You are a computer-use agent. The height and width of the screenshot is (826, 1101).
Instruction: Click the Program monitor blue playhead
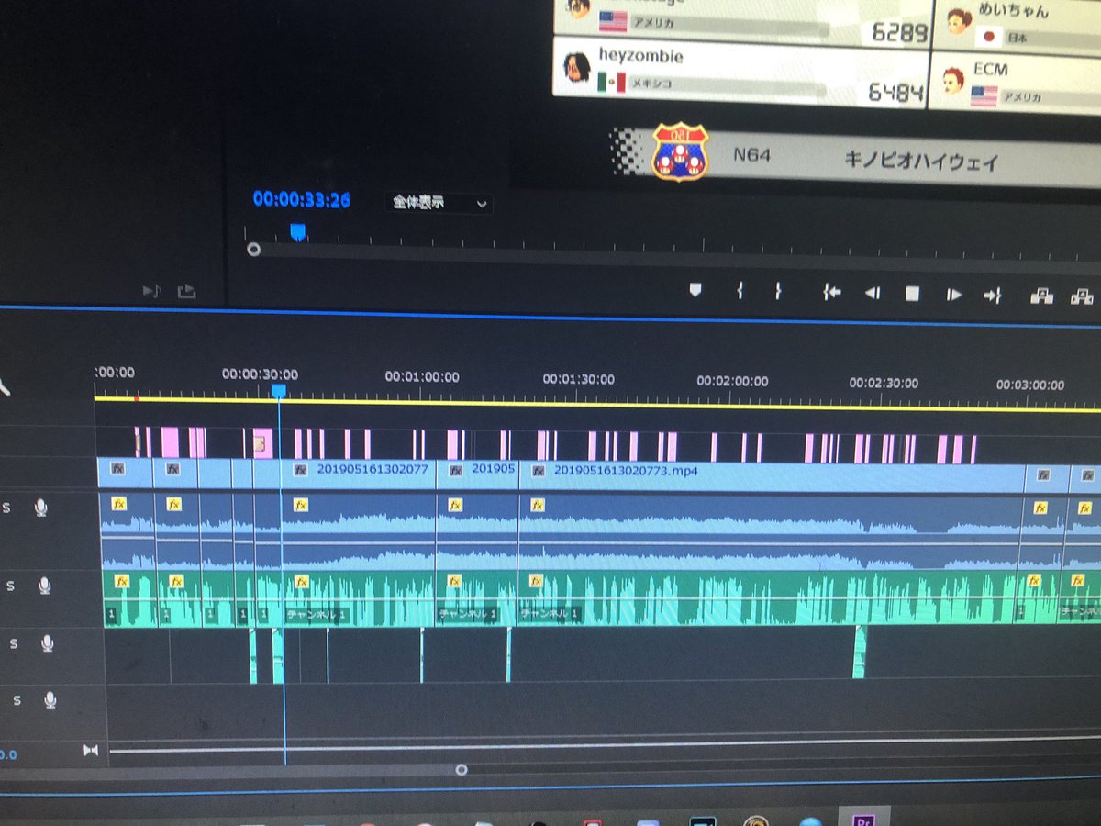[297, 232]
